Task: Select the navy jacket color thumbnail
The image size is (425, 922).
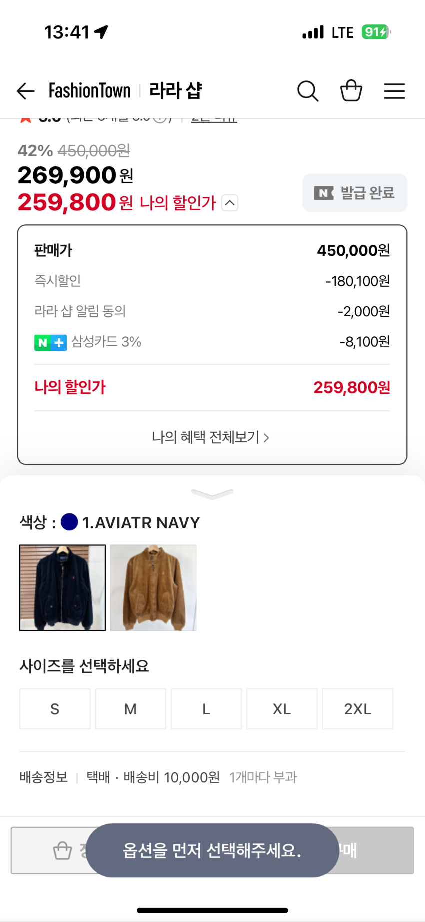Action: [62, 587]
